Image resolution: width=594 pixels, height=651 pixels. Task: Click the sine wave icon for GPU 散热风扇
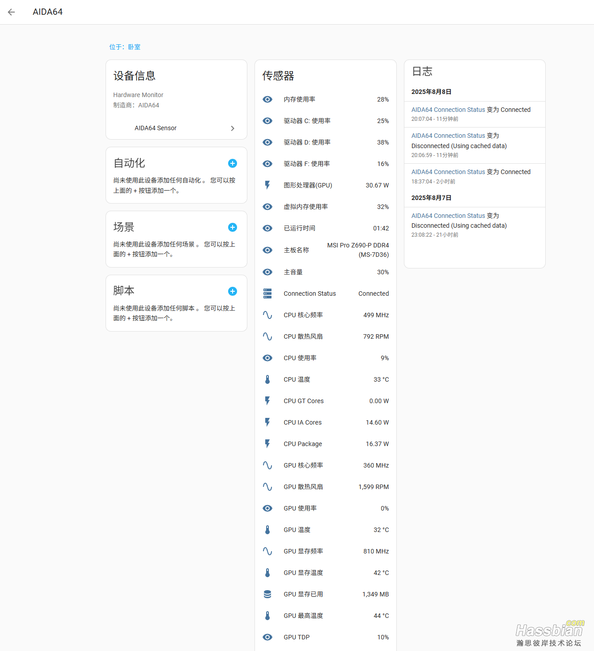coord(267,487)
